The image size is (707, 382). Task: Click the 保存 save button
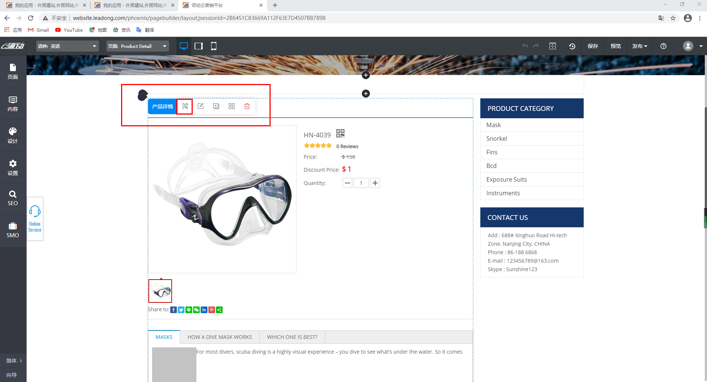[593, 46]
